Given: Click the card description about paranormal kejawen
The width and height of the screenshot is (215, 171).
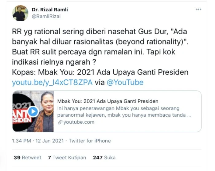Looking at the screenshot, I should click(124, 111).
